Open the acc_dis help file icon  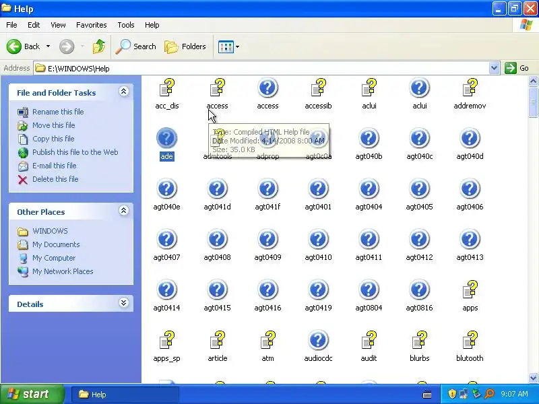coord(167,88)
